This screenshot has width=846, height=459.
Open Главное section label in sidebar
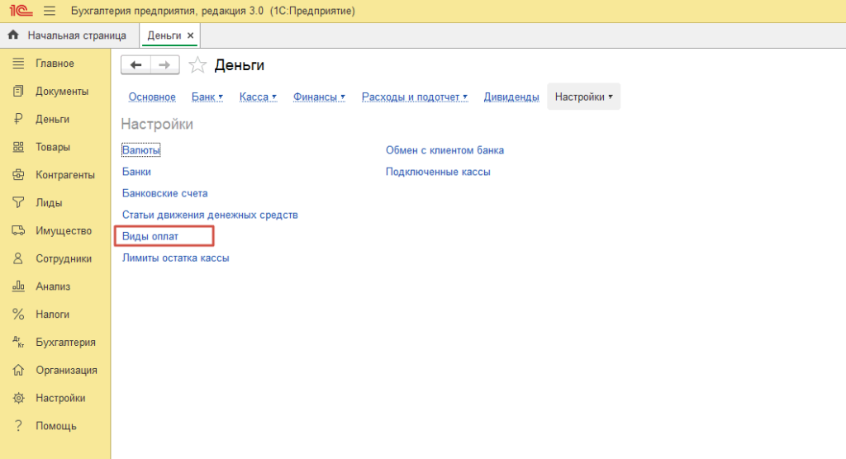(55, 63)
